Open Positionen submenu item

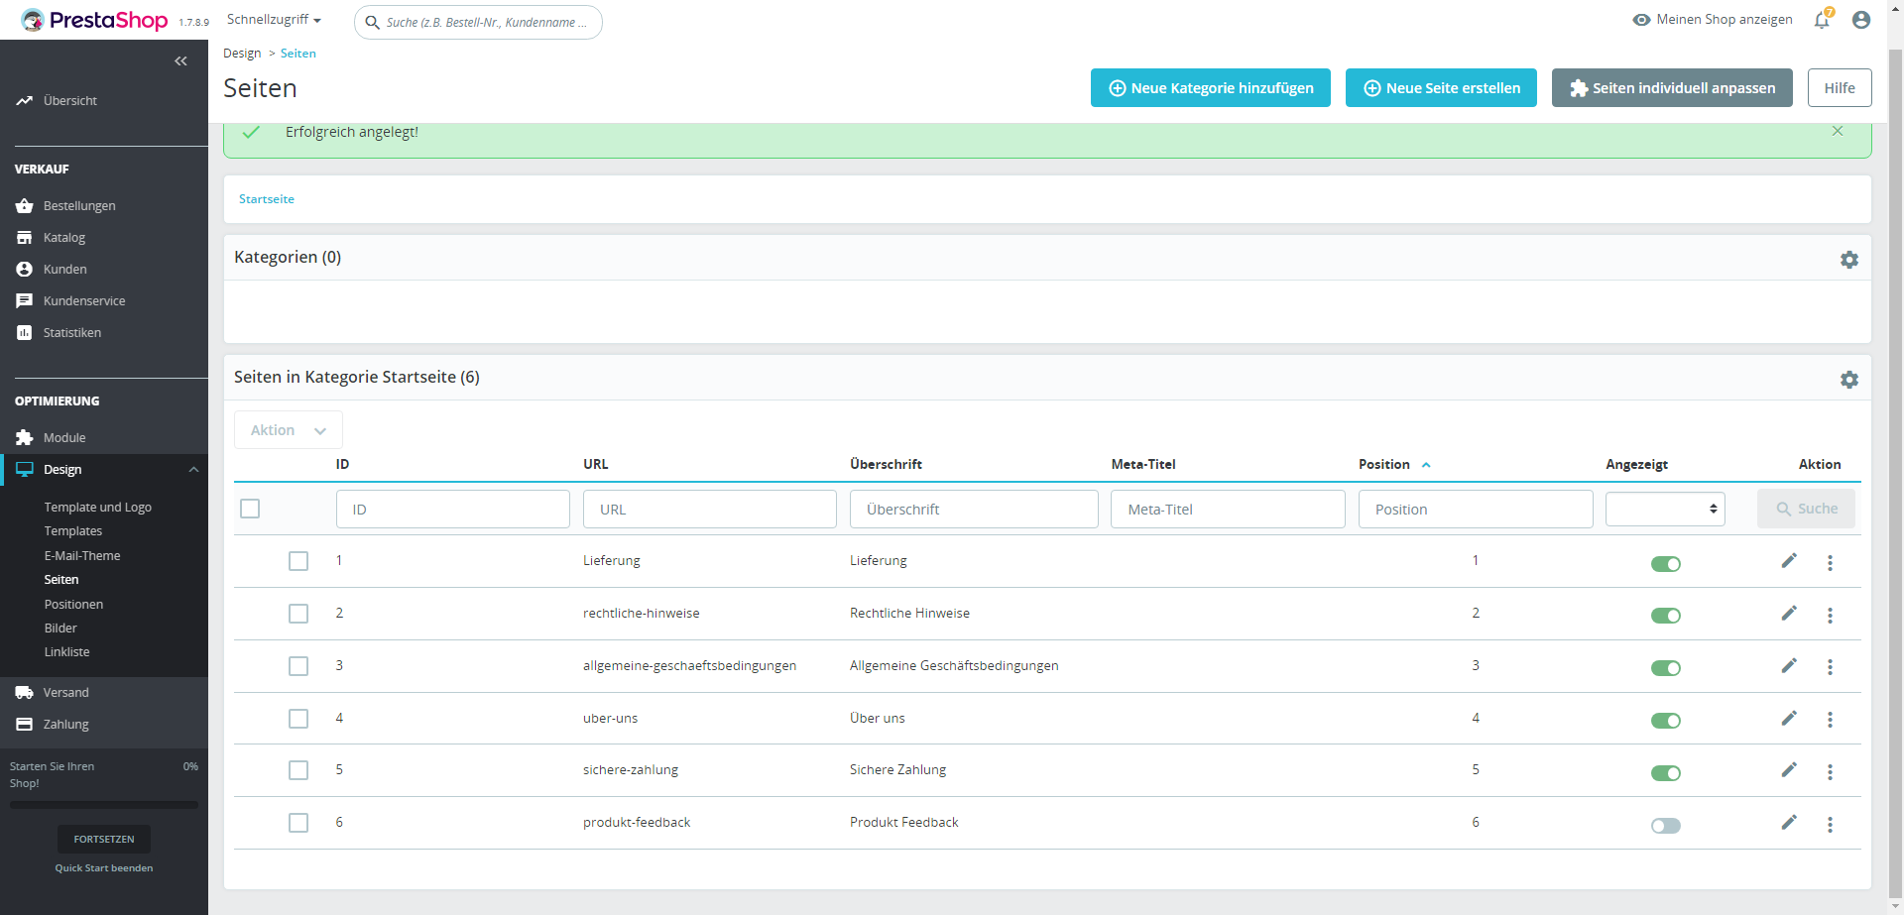(73, 605)
